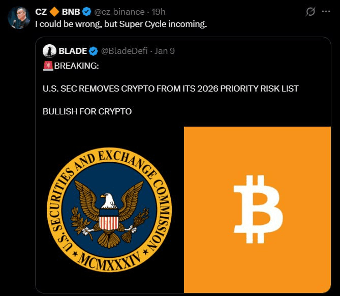Click the SEC removes crypto headline text
This screenshot has width=340, height=296.
click(x=170, y=88)
